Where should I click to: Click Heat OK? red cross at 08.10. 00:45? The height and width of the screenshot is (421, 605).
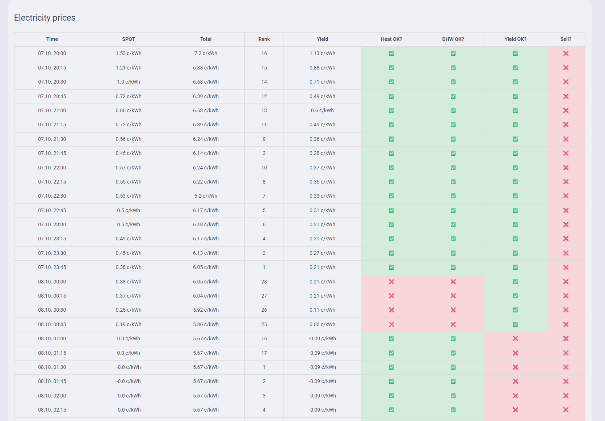(391, 324)
